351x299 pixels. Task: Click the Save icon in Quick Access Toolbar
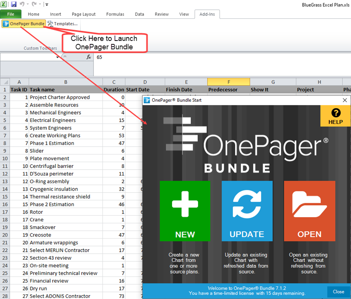(x=13, y=4)
